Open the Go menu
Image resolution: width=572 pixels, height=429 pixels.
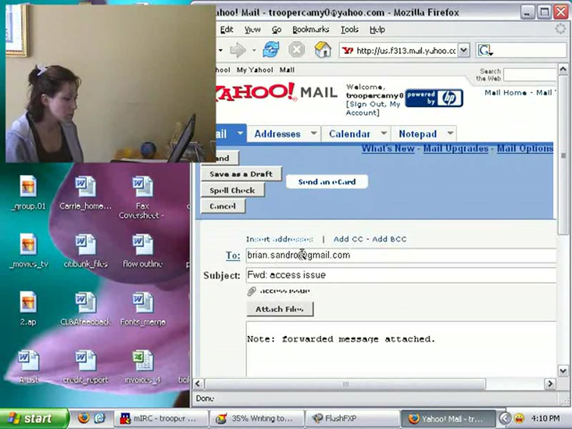(277, 29)
